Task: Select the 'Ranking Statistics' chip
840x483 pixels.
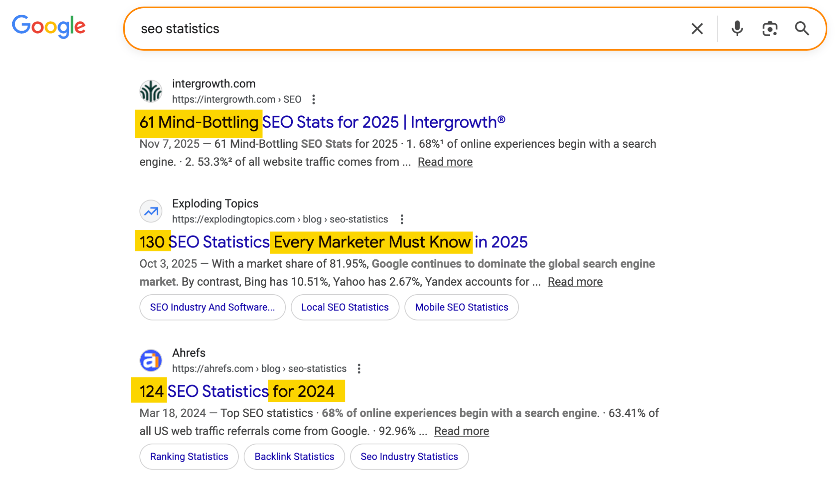Action: click(x=189, y=456)
